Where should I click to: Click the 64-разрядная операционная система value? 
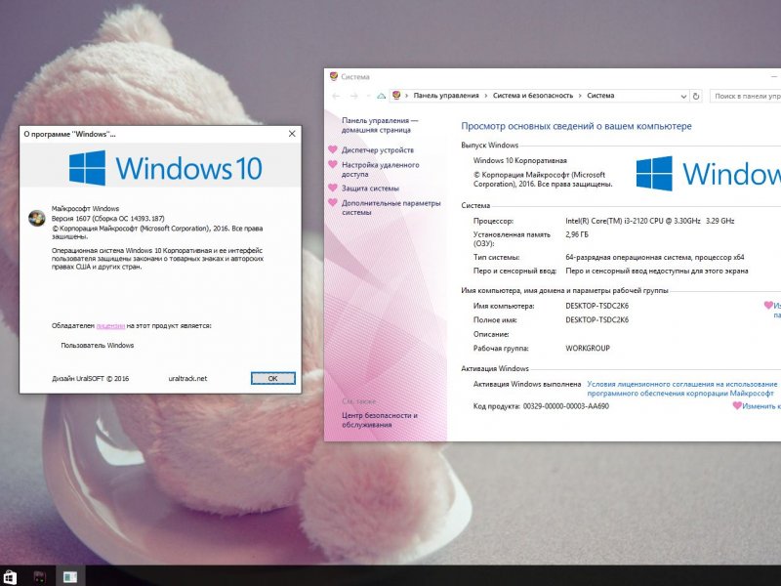655,257
